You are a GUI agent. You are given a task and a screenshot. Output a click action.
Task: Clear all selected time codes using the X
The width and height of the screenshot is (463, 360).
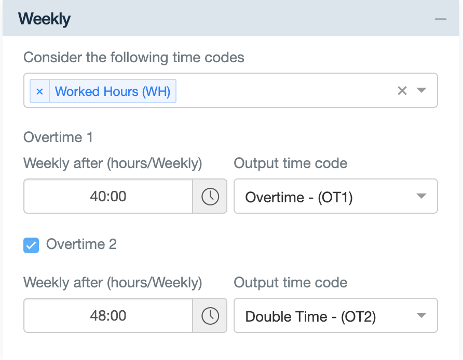click(402, 90)
